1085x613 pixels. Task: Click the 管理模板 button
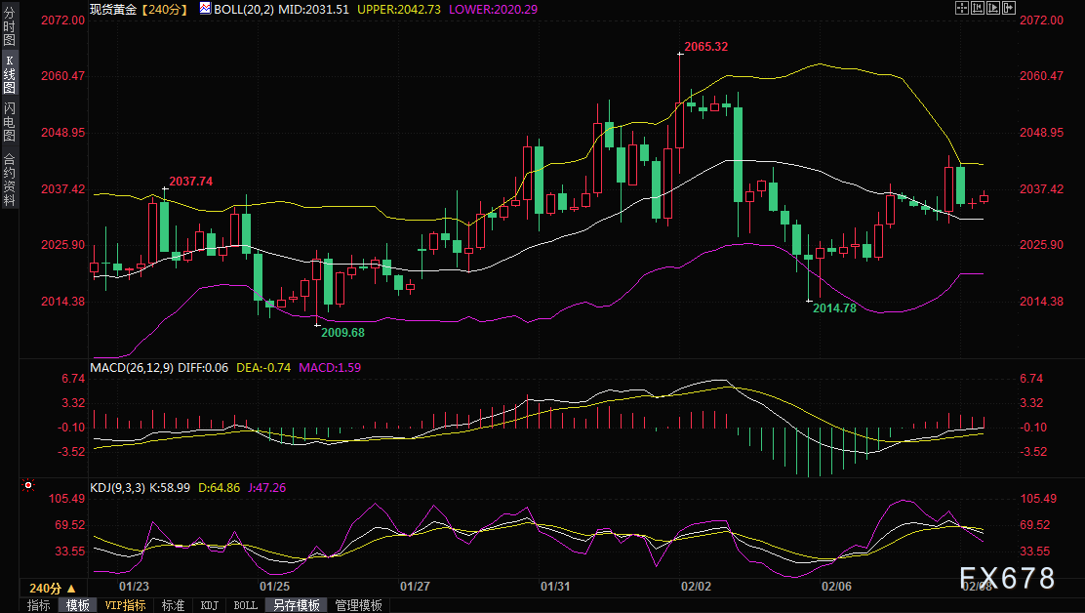(358, 605)
